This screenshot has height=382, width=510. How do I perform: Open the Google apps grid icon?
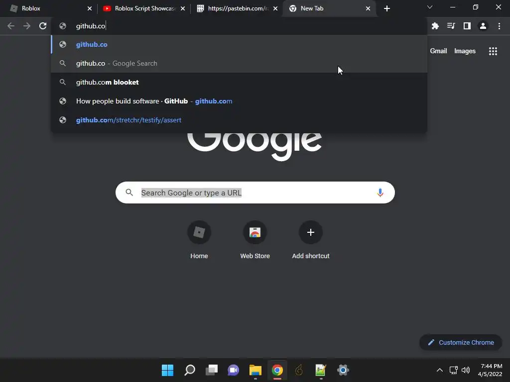click(493, 51)
